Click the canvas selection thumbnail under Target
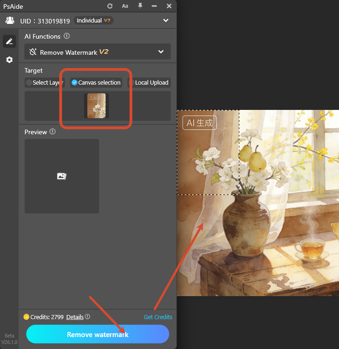 click(96, 106)
